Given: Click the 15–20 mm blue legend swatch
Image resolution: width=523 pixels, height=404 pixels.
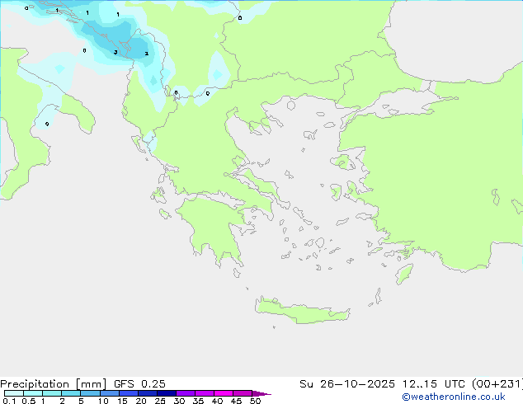Looking at the screenshot, I should click(x=128, y=393).
